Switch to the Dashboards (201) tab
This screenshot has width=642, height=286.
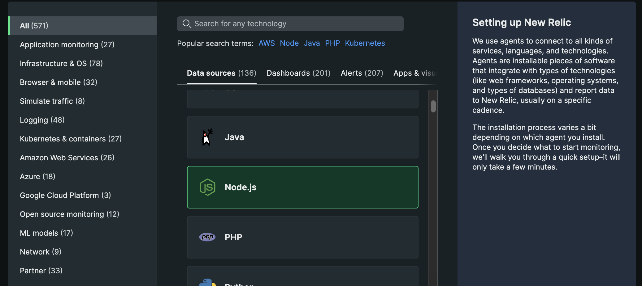(298, 73)
